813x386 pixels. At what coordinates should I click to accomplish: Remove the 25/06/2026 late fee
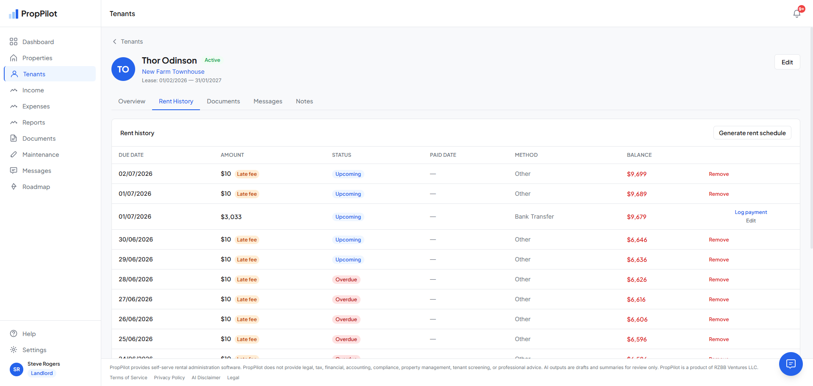tap(719, 339)
